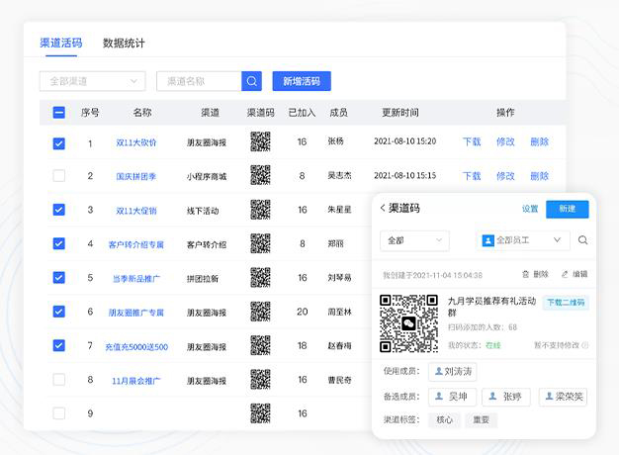Select backup member tag 梁荣笑
Image resolution: width=619 pixels, height=455 pixels.
[563, 397]
